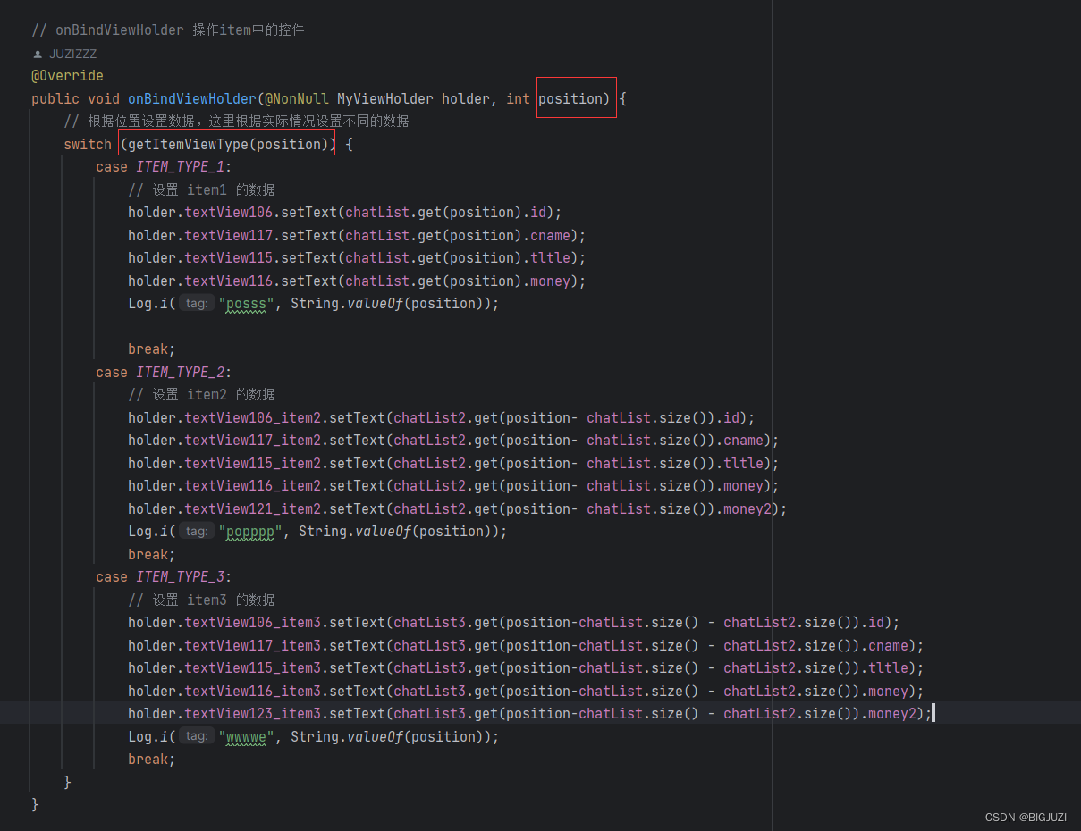Click the closing brace of the switch block
The height and width of the screenshot is (831, 1081).
click(67, 781)
